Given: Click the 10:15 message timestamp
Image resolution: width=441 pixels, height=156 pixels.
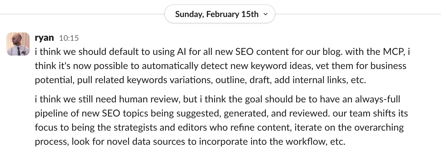Looking at the screenshot, I should (69, 38).
